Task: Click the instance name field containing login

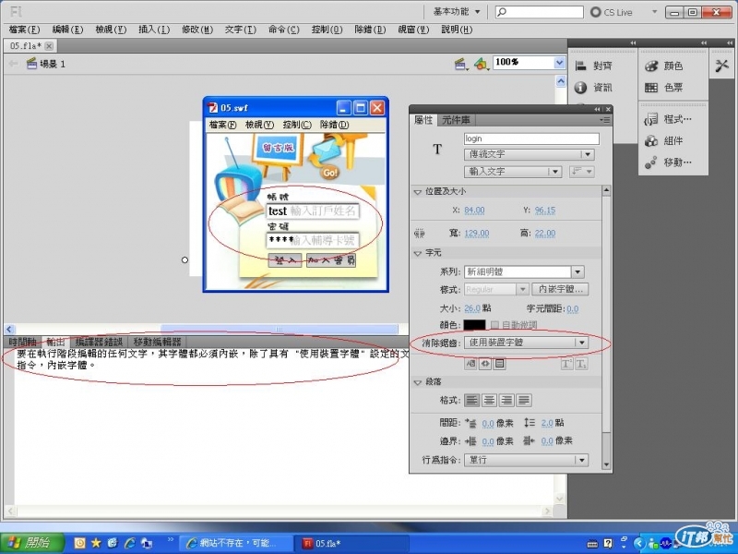Action: point(531,138)
